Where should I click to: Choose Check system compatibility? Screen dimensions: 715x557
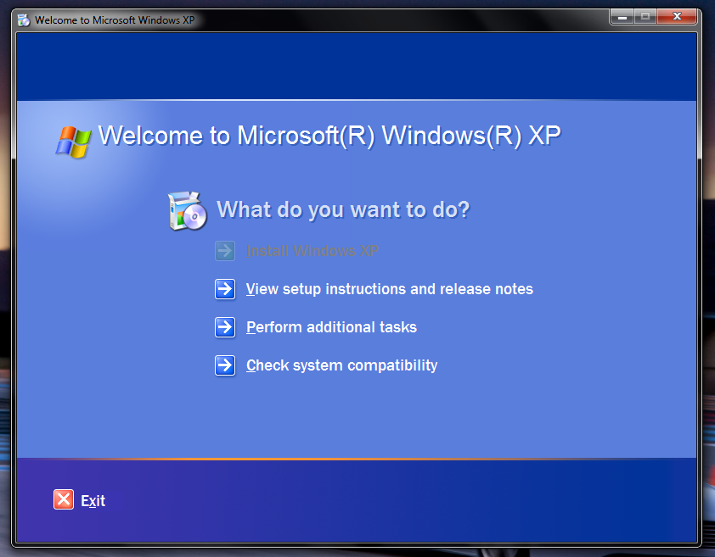341,365
